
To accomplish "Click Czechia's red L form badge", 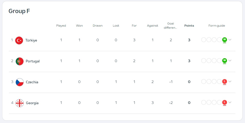I will (x=225, y=81).
